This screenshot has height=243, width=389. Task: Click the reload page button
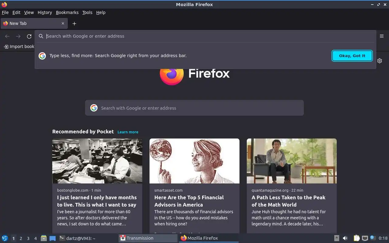pyautogui.click(x=29, y=36)
